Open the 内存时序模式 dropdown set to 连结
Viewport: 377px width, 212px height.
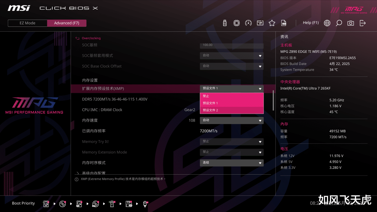232,163
